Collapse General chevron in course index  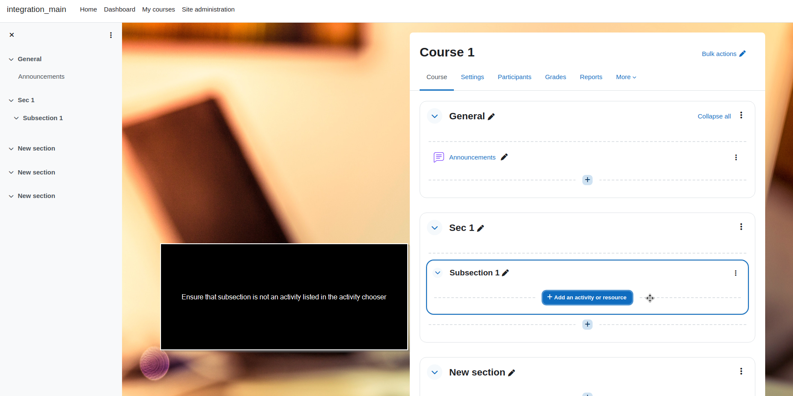tap(11, 59)
